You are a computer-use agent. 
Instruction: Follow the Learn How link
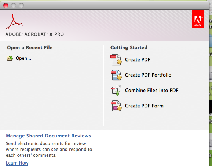click(x=17, y=163)
